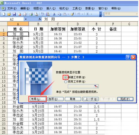Open the 窗口 (Window) menu
139x135 pixels.
(x=103, y=8)
